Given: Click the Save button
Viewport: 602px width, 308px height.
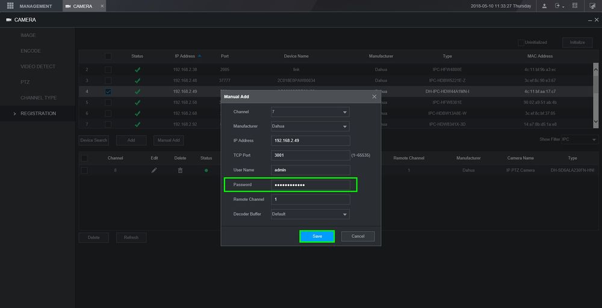Looking at the screenshot, I should pyautogui.click(x=317, y=237).
